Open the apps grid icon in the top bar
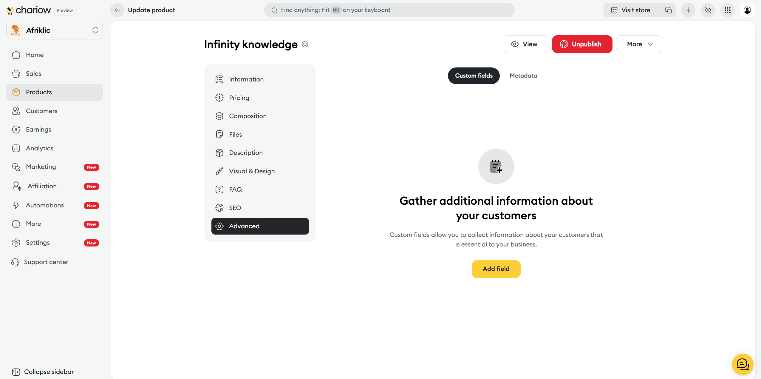This screenshot has width=761, height=379. (727, 10)
